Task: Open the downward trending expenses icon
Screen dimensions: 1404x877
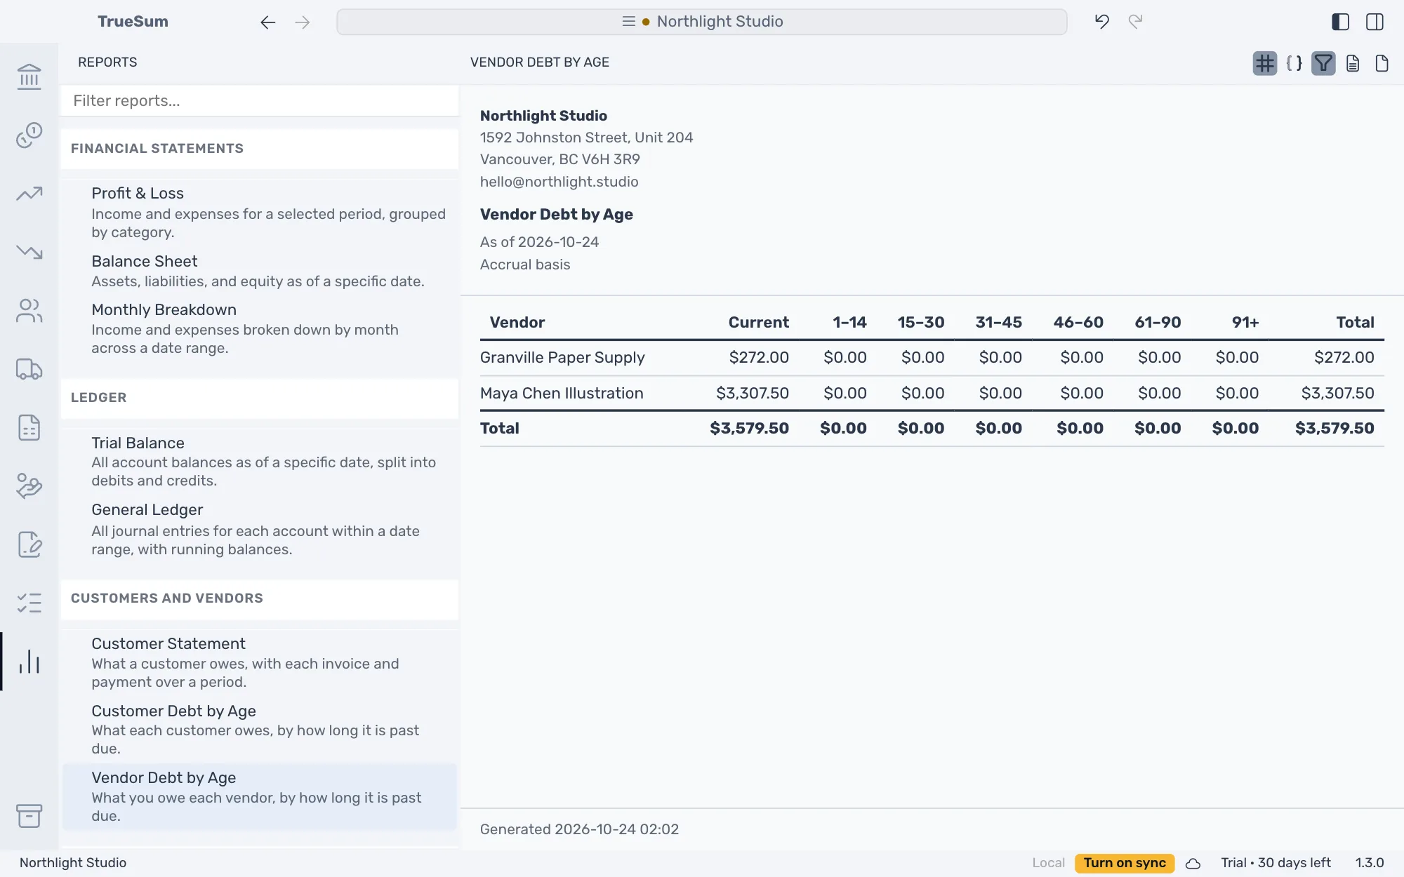Action: click(x=29, y=252)
